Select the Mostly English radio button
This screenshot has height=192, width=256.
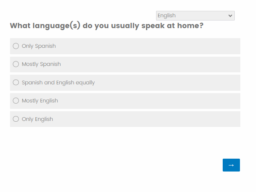tap(16, 101)
